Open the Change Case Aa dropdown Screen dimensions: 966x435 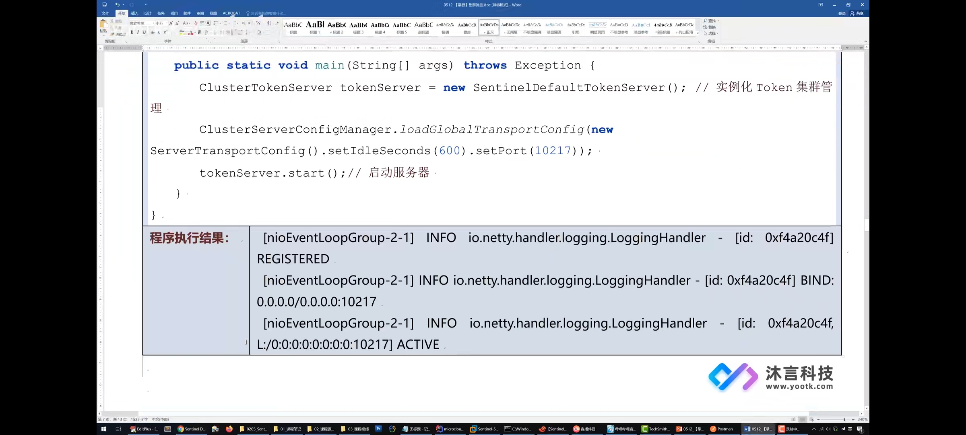point(186,23)
